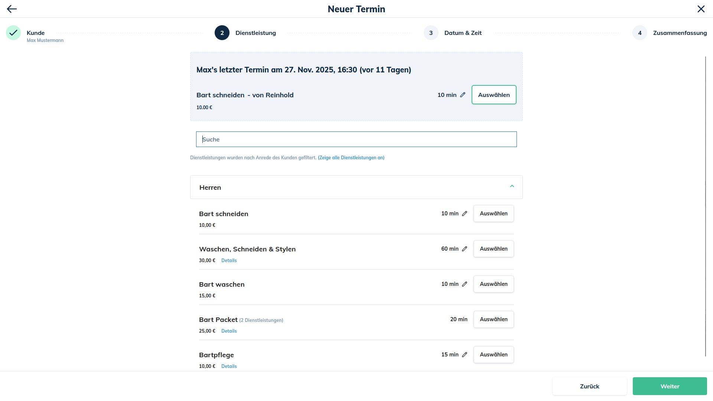Jump to step 3 Datum & Zeit
This screenshot has height=401, width=713.
[431, 33]
